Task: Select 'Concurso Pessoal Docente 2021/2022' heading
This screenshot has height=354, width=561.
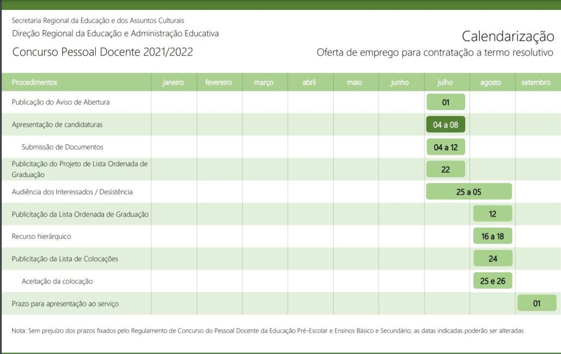Action: click(x=102, y=52)
